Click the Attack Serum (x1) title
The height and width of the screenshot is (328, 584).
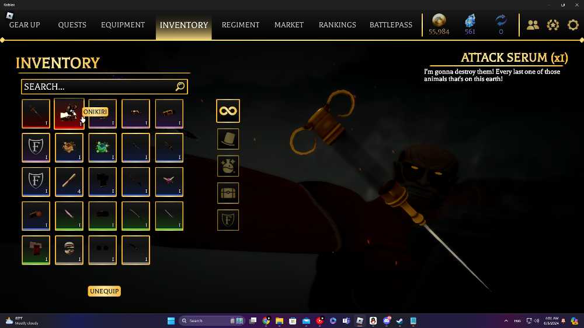click(x=515, y=58)
